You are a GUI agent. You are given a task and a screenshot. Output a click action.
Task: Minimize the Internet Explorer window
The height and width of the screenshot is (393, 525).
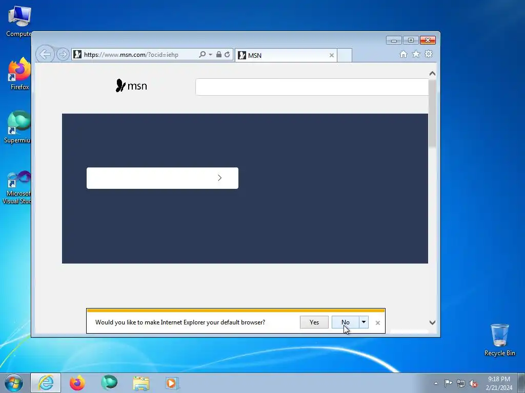[394, 40]
